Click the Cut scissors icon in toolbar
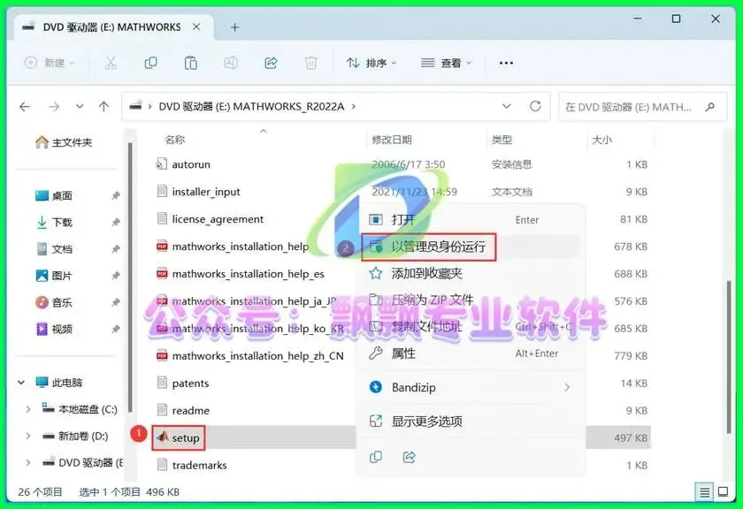 tap(111, 63)
